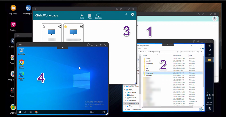Switch to the Apps tab
The image size is (226, 117).
(90, 16)
